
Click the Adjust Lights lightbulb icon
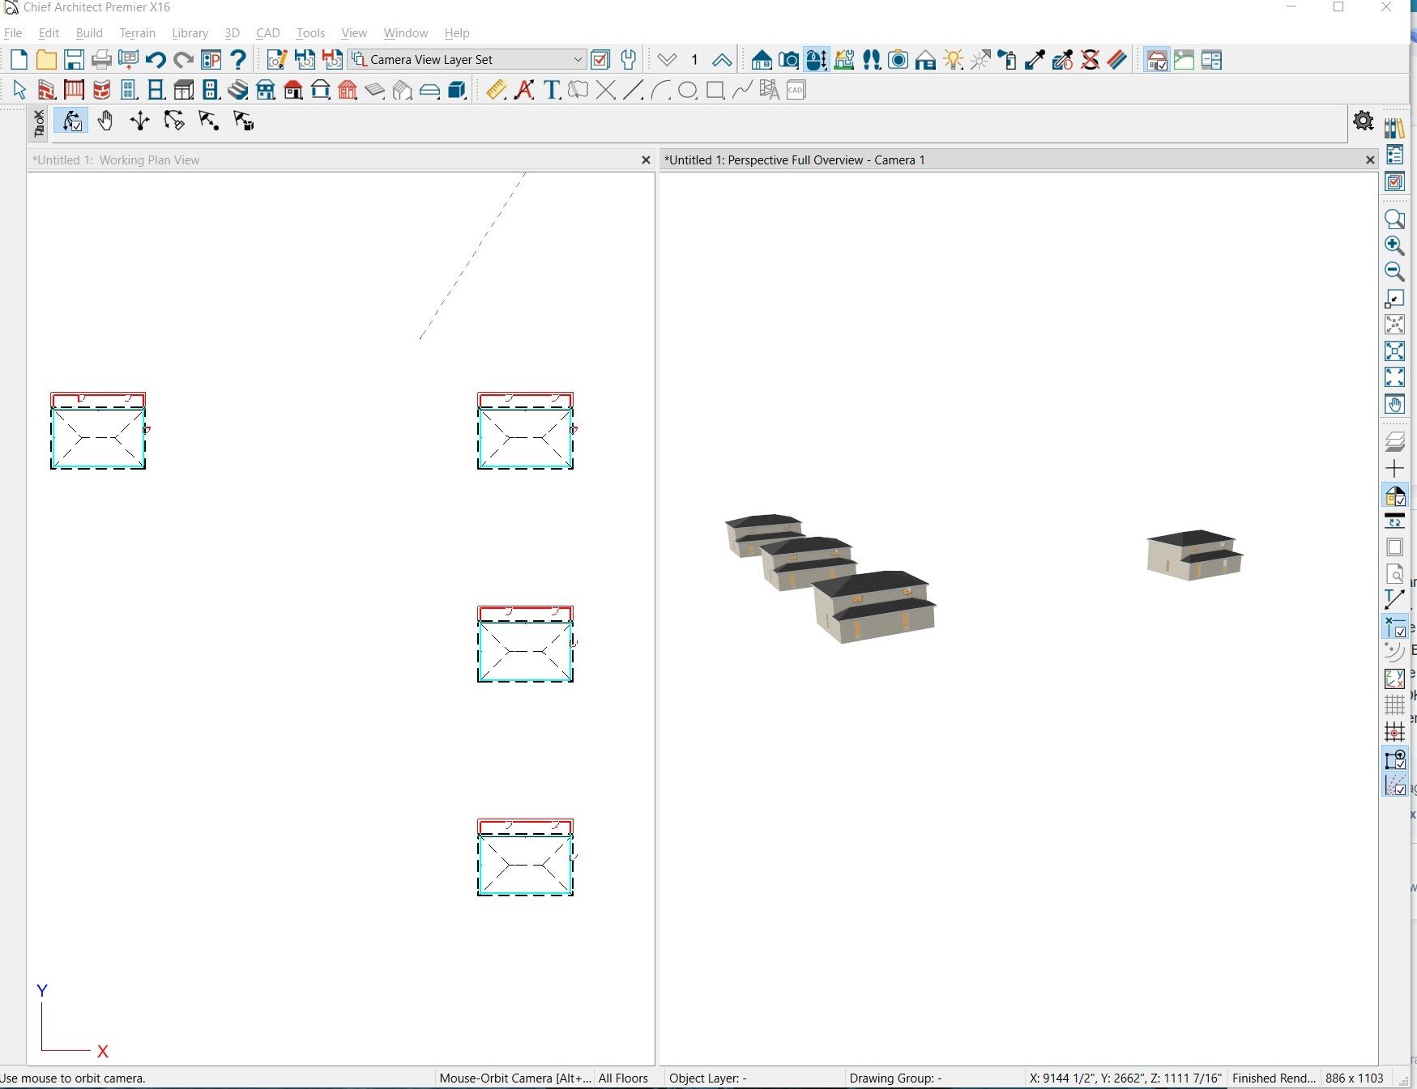[954, 60]
